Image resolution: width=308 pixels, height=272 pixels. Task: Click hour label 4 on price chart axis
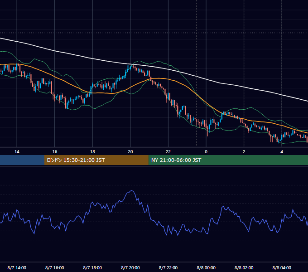pyautogui.click(x=282, y=152)
